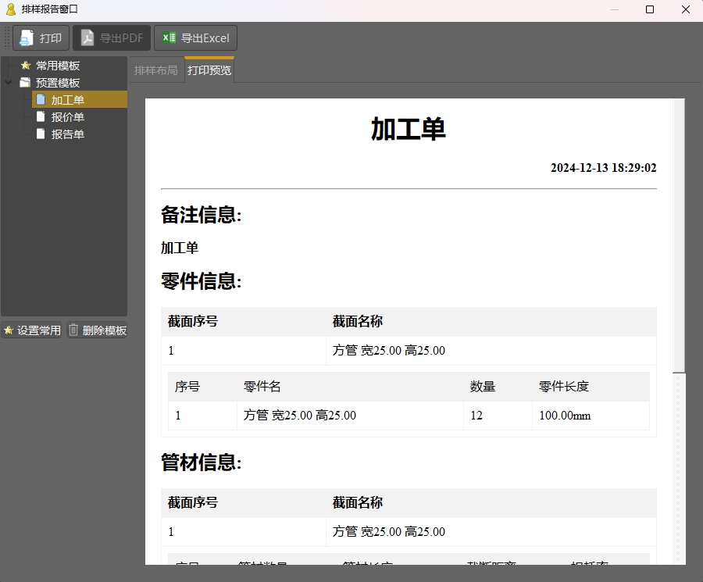
Task: Select the 预置模板 folder label
Action: (x=58, y=83)
